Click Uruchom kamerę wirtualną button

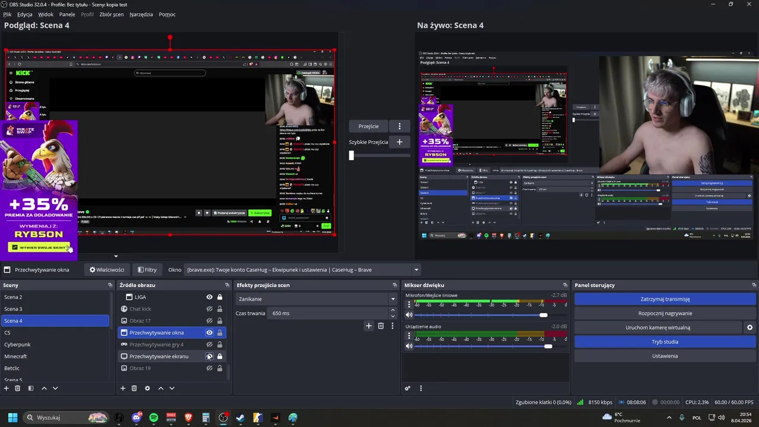(x=658, y=327)
